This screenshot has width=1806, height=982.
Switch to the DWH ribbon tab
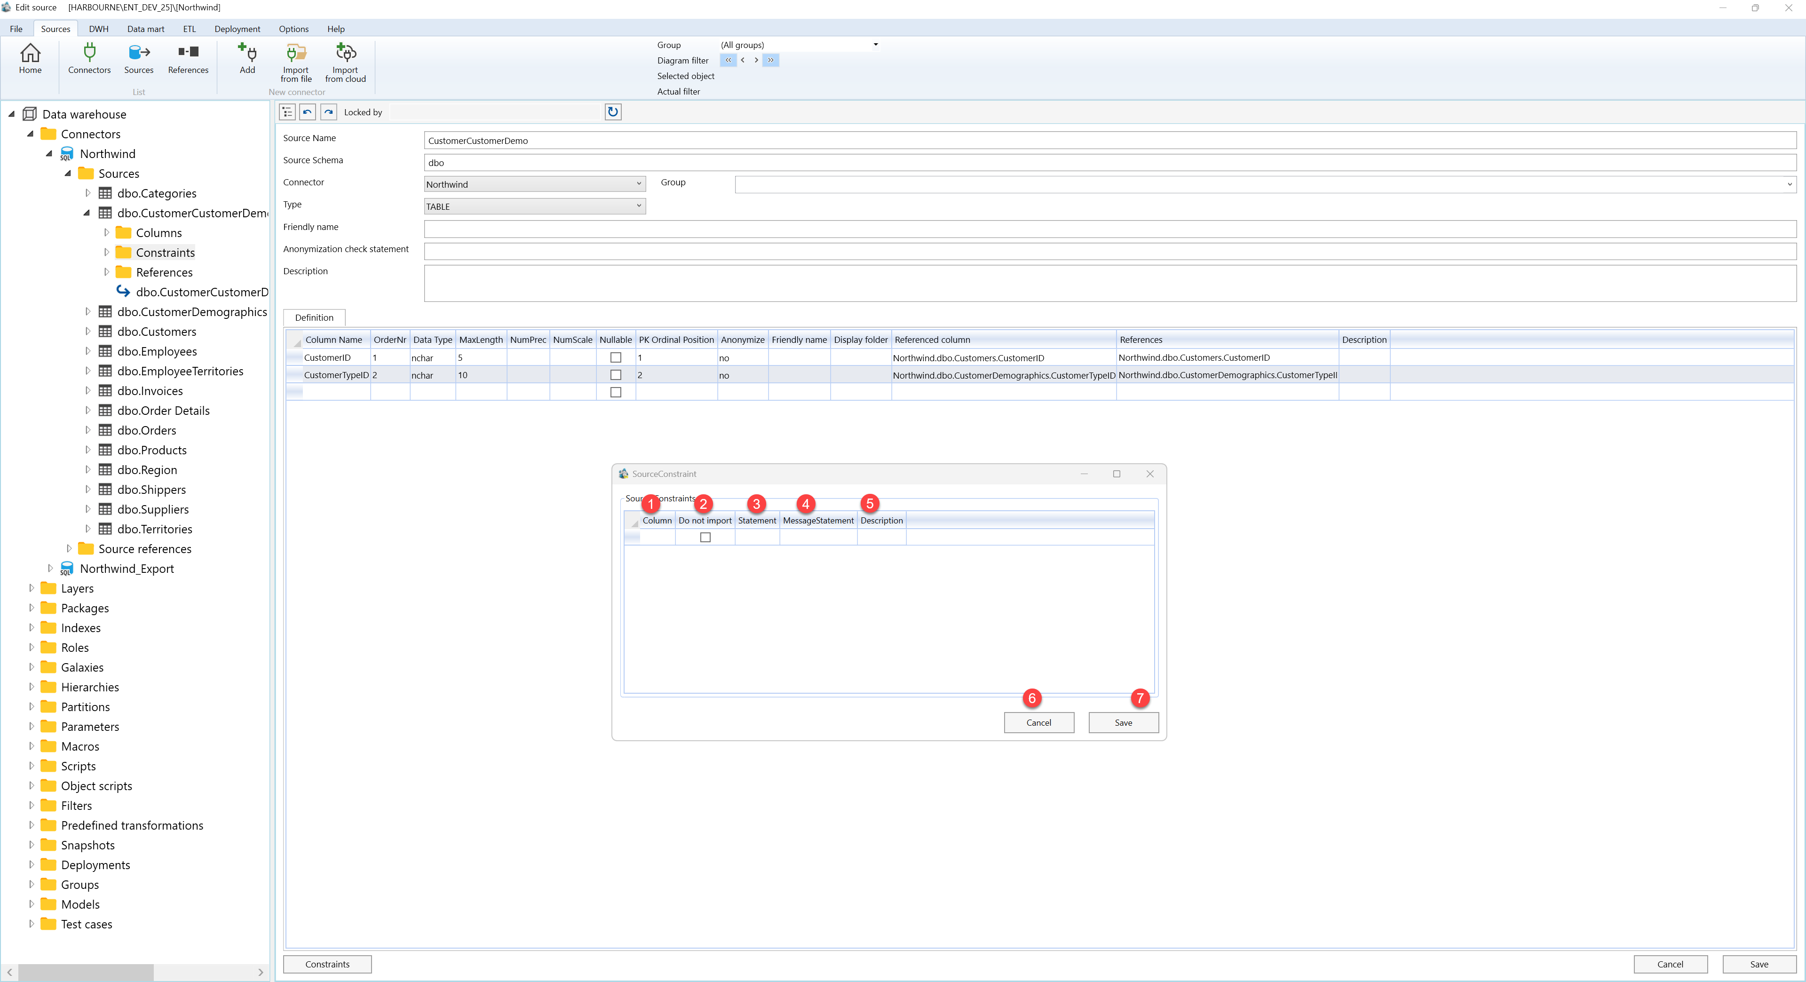tap(99, 29)
